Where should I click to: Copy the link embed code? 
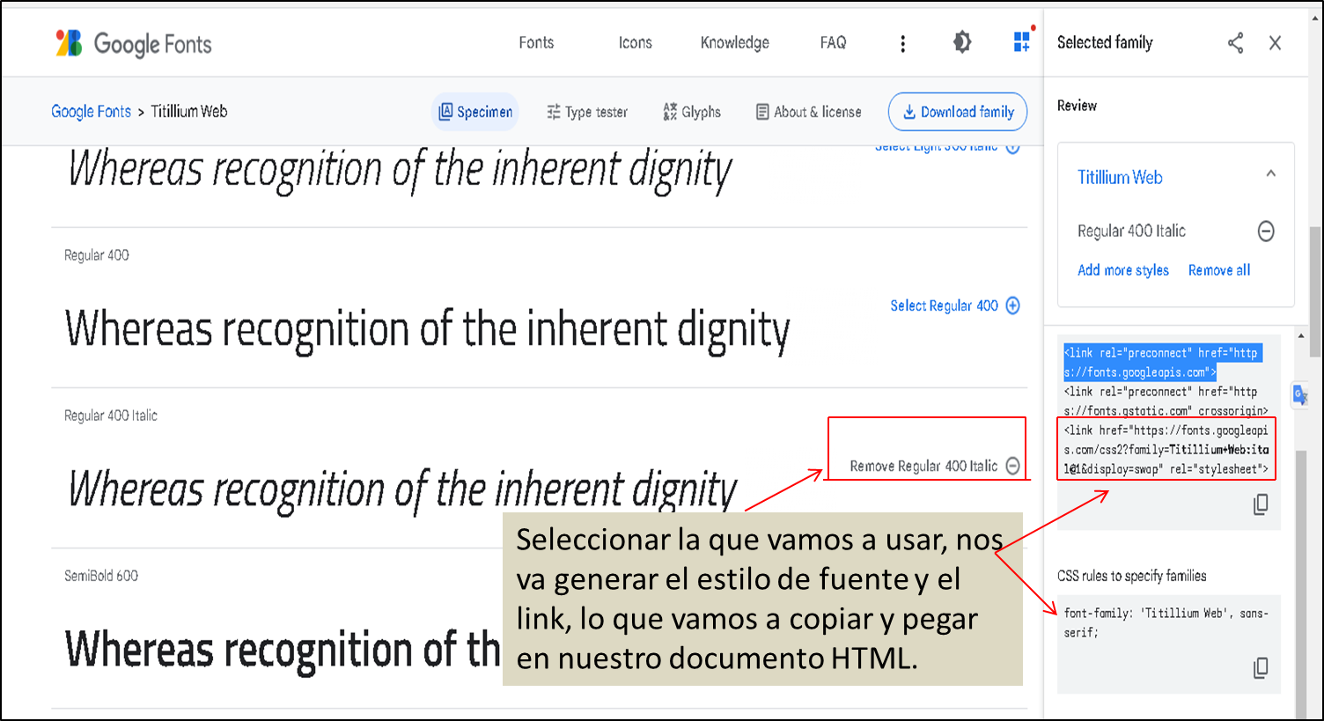(1261, 504)
